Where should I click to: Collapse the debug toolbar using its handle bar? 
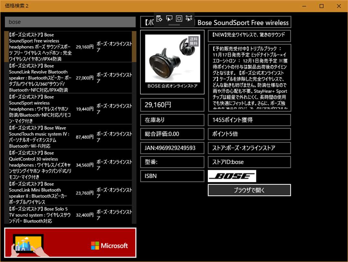click(174, 25)
